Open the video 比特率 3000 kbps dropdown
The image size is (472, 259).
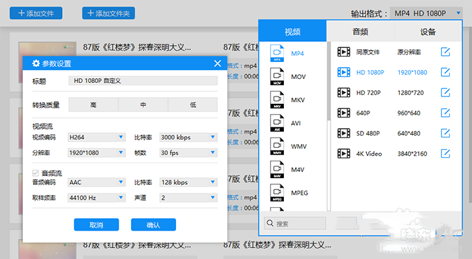[x=188, y=137]
